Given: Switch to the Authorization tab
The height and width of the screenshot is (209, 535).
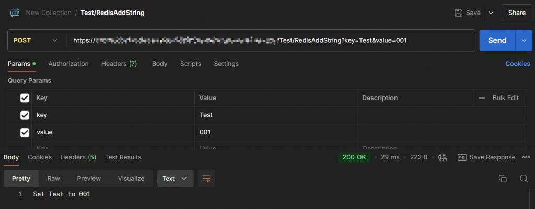Looking at the screenshot, I should click(68, 64).
